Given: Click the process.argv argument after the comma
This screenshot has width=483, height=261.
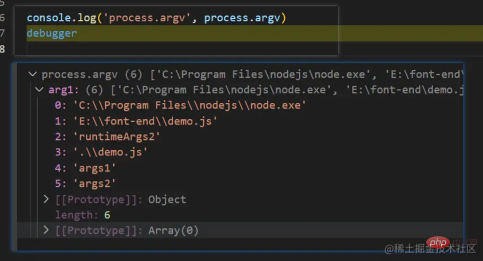Looking at the screenshot, I should (242, 18).
